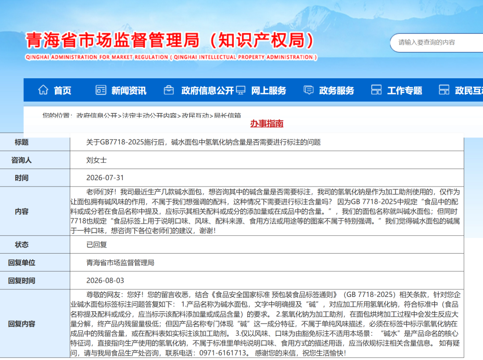Click the 内容 row label
The image size is (483, 360).
click(21, 212)
